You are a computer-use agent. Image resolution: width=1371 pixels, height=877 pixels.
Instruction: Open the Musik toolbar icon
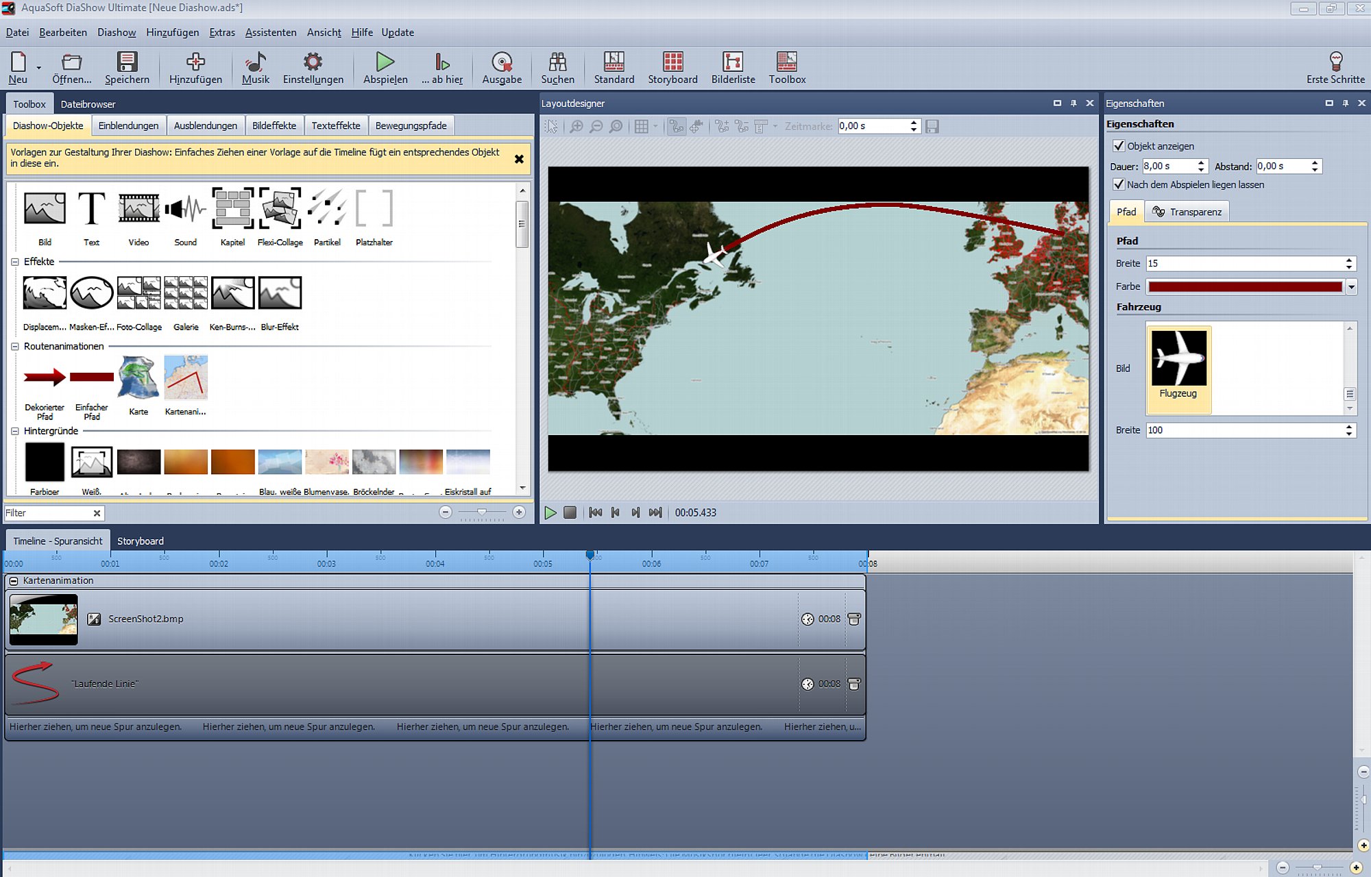click(256, 62)
